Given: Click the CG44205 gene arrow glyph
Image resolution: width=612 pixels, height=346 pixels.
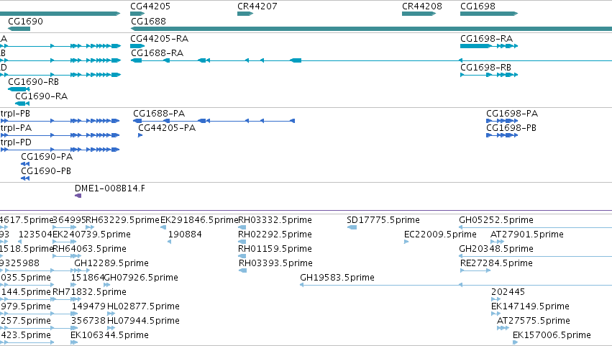Looking at the screenshot, I should pyautogui.click(x=137, y=14).
